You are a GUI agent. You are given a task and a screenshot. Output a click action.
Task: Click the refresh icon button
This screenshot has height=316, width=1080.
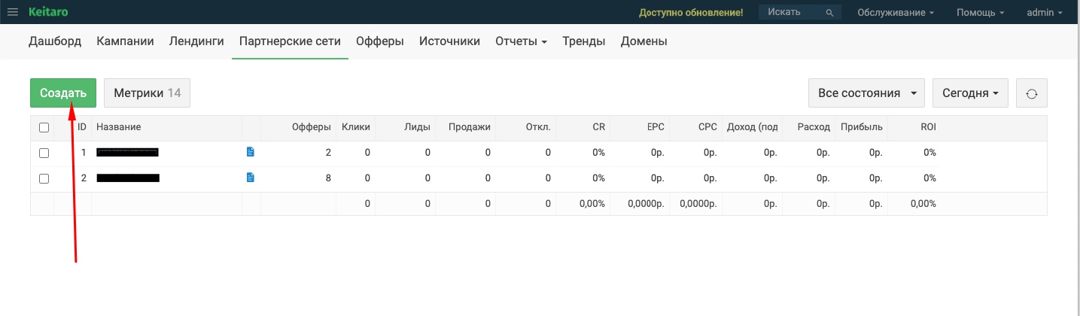coord(1031,93)
